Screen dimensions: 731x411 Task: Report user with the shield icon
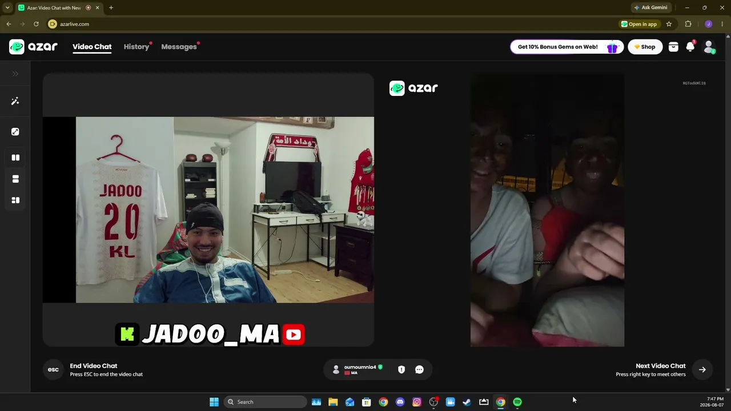tap(401, 369)
